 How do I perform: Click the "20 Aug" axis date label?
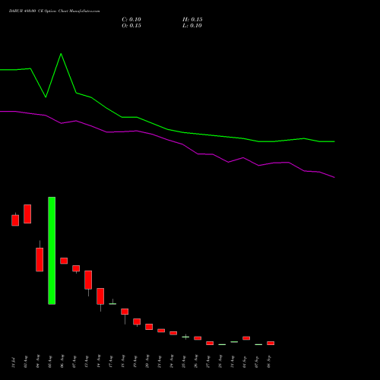pos(147,361)
